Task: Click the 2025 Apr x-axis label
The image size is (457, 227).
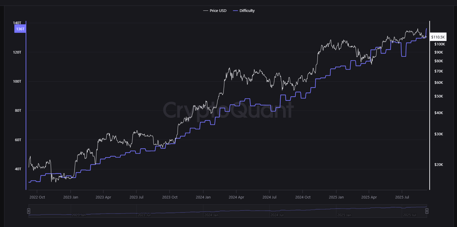Action: coord(369,197)
